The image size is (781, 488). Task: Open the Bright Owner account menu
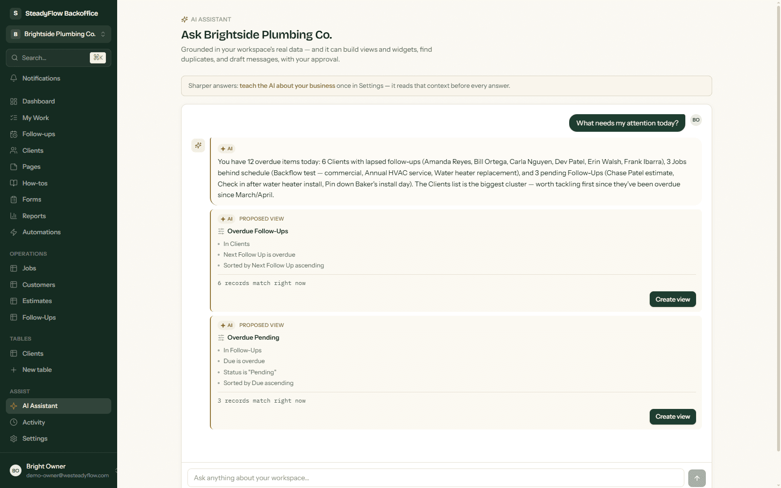click(x=59, y=470)
